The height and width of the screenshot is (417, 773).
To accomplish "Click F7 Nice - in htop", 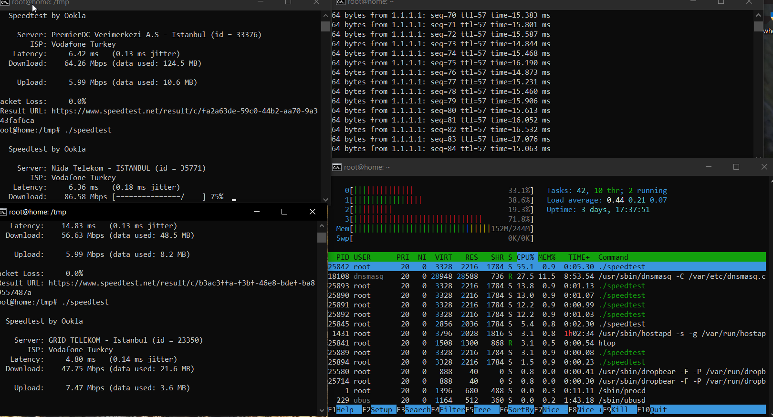I will (x=551, y=410).
